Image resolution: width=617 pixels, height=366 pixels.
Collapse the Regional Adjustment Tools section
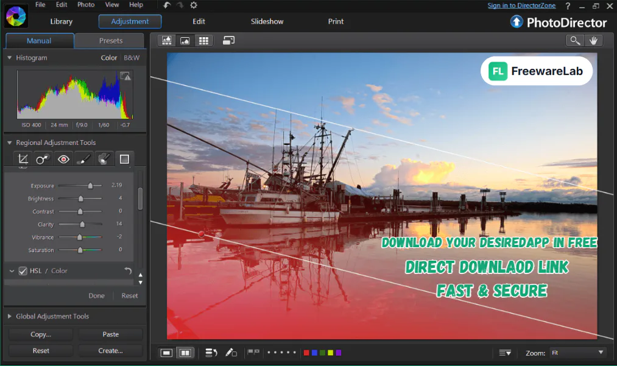pyautogui.click(x=9, y=142)
